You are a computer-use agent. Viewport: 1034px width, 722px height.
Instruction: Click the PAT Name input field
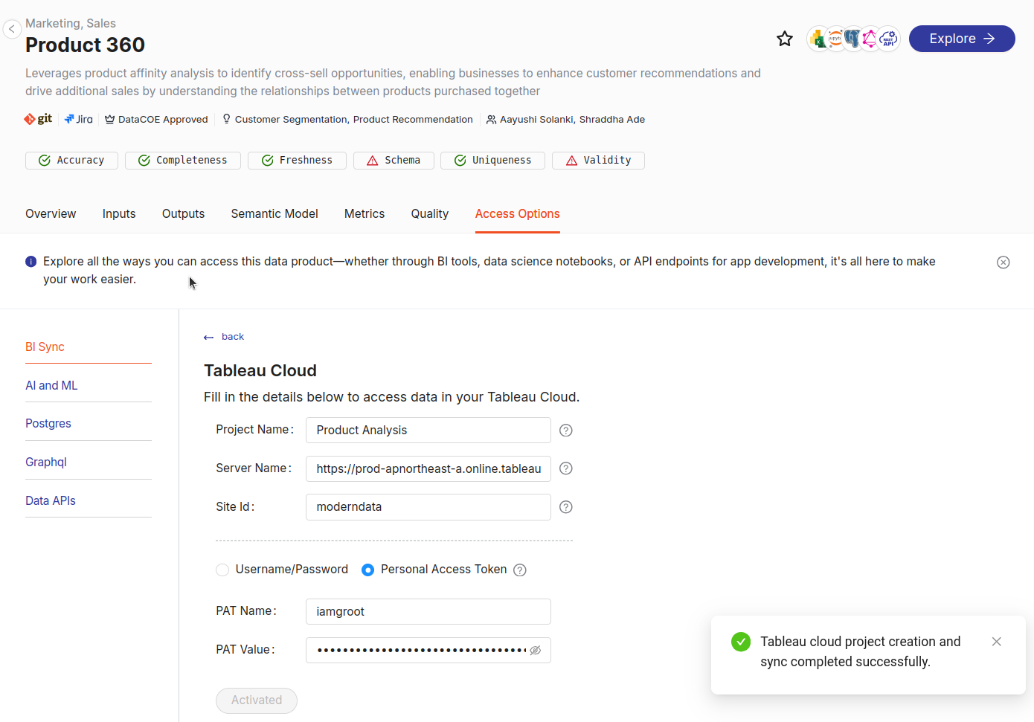coord(428,612)
